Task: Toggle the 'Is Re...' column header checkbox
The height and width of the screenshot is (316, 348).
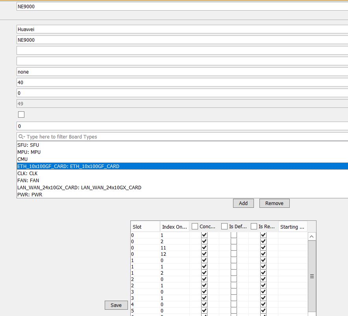Action: (254, 227)
